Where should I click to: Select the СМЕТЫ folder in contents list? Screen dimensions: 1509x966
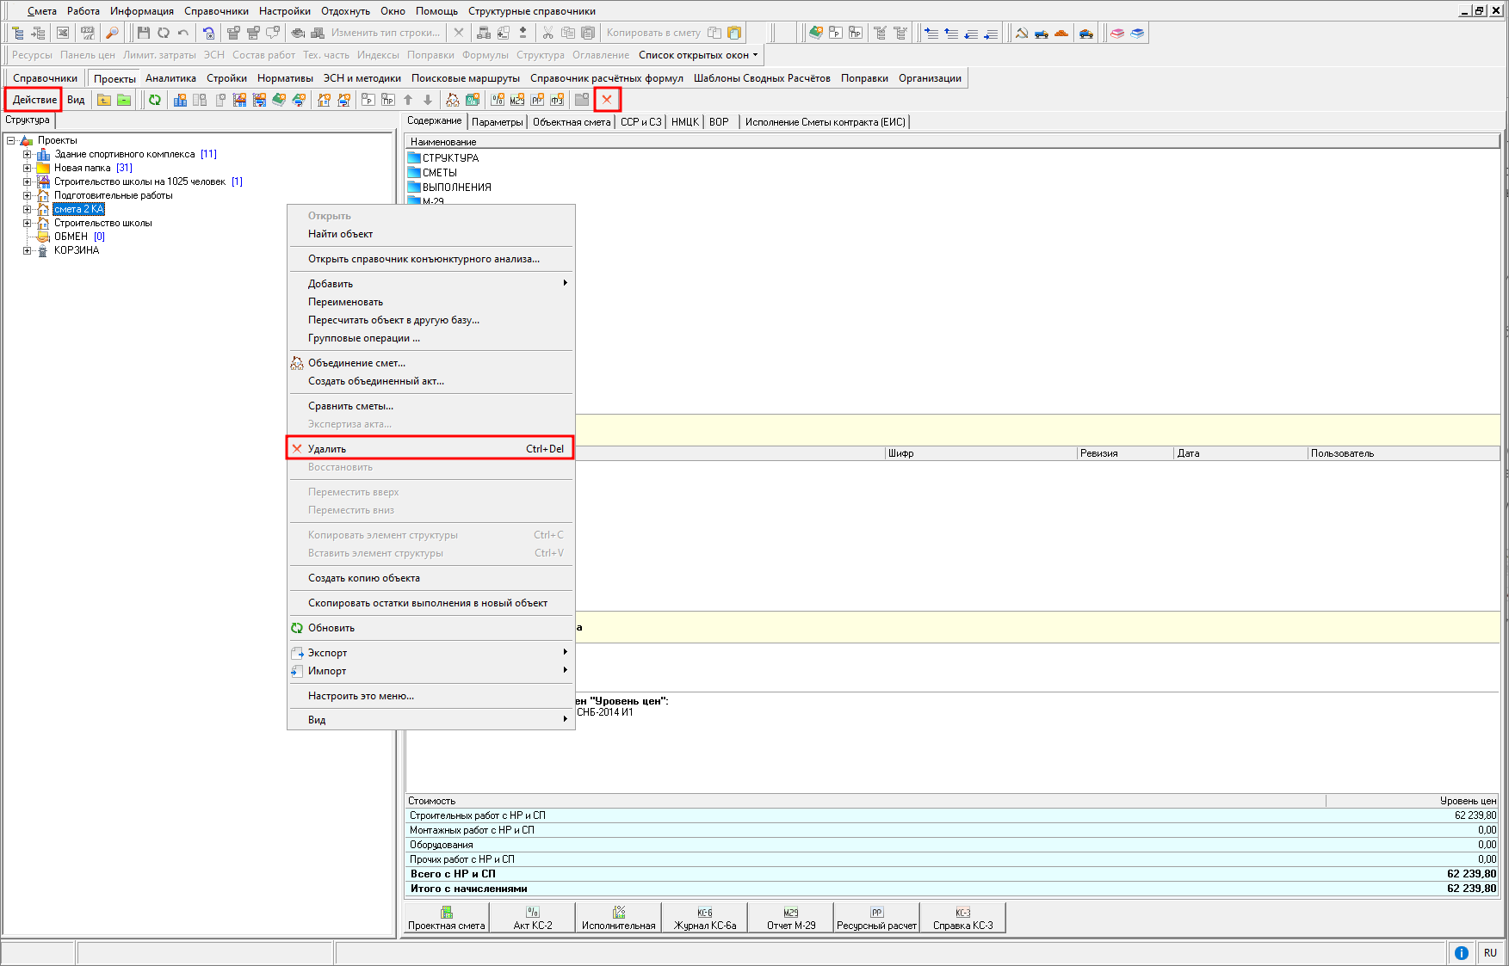pyautogui.click(x=440, y=173)
